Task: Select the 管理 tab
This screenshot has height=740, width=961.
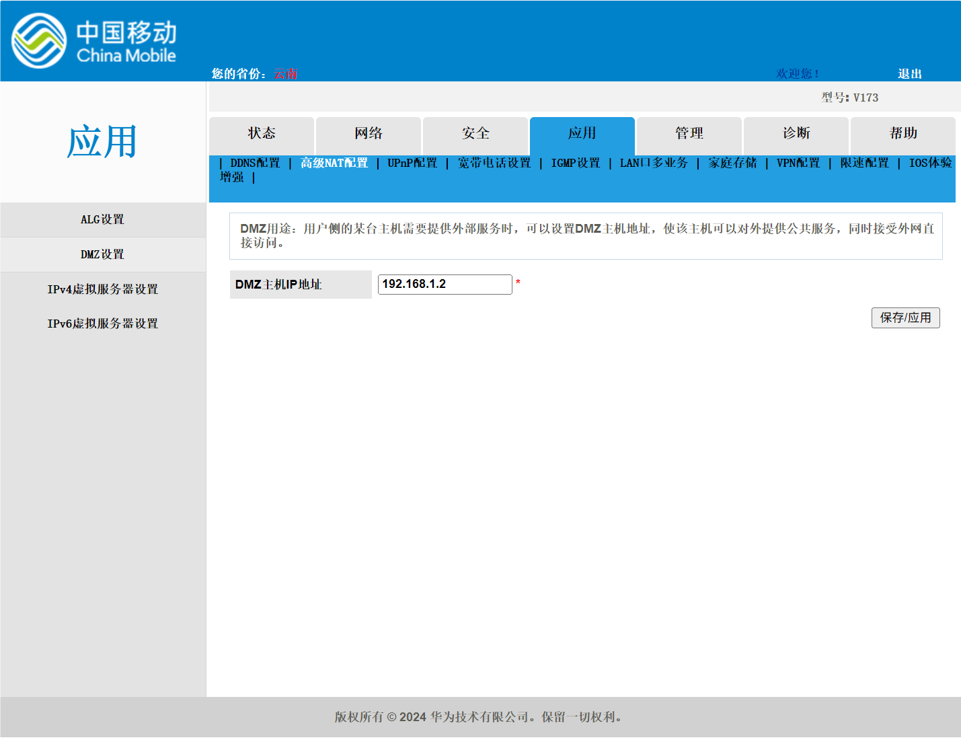Action: coord(689,134)
